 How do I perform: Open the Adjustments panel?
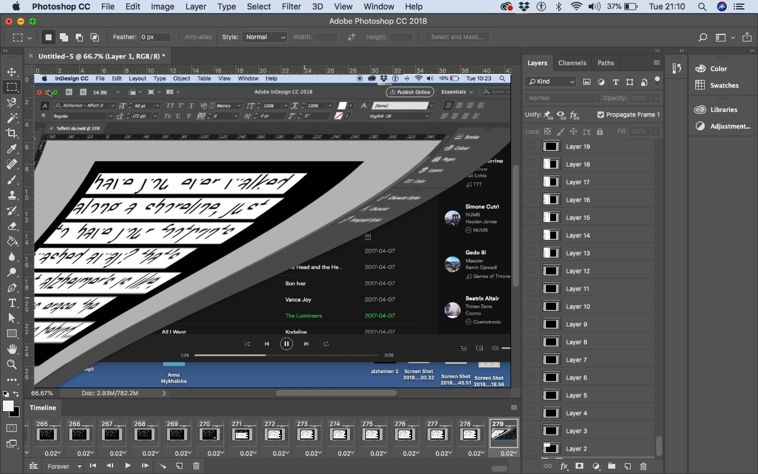(722, 126)
